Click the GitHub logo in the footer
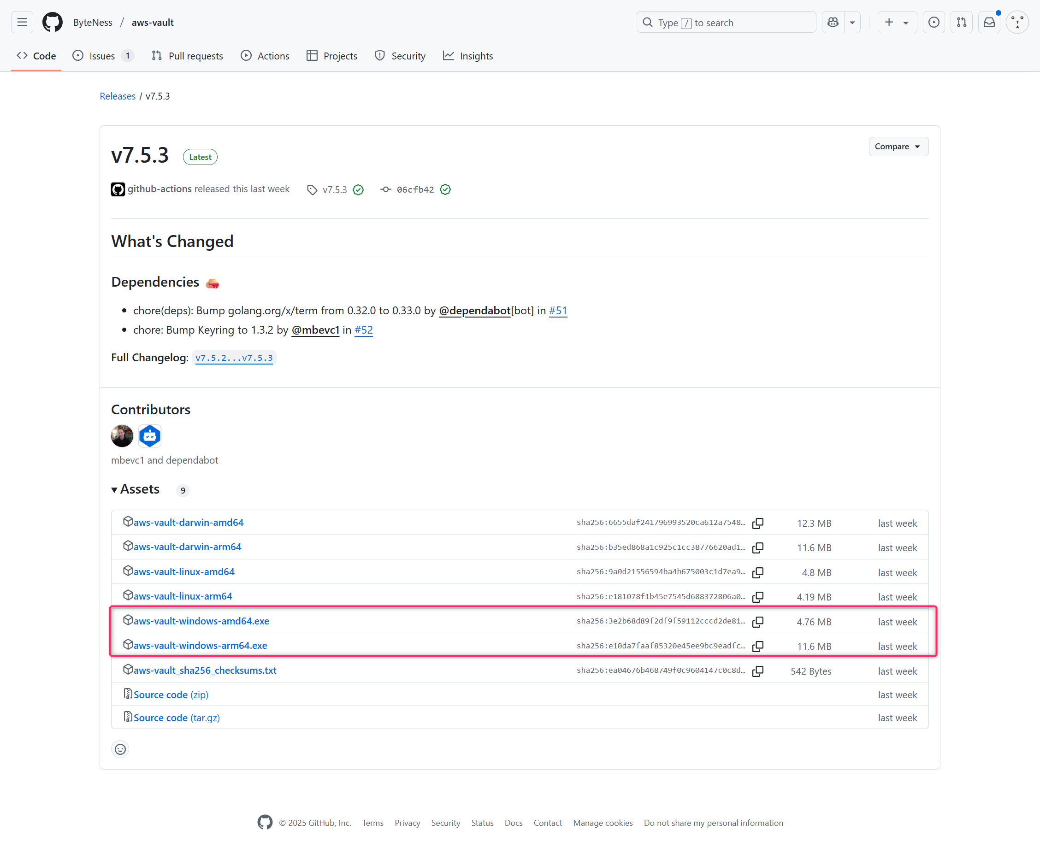 coord(265,823)
